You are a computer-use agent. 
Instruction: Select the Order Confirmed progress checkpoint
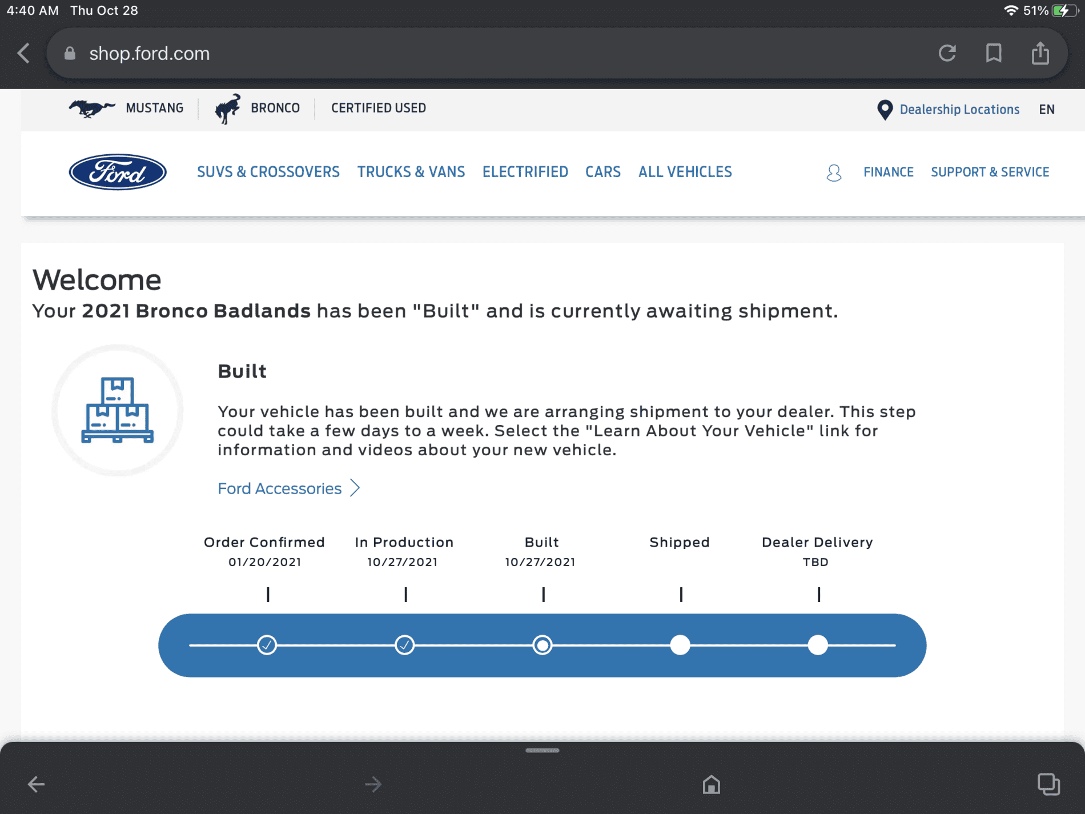pos(267,645)
